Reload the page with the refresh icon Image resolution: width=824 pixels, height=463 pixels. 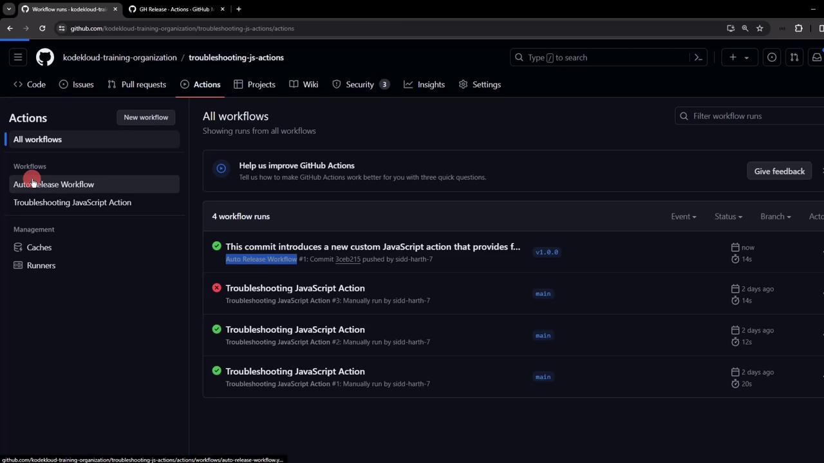pyautogui.click(x=42, y=28)
